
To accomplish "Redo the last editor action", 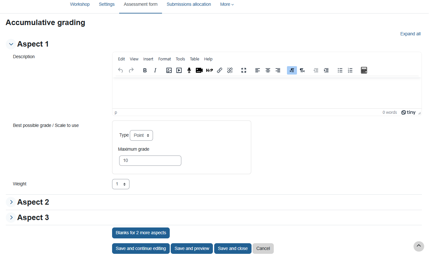I will coord(131,70).
